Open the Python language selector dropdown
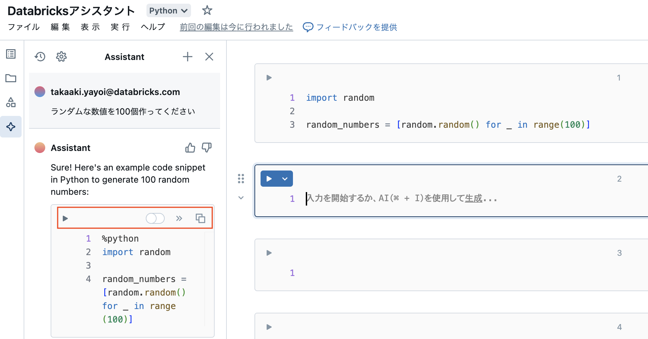The height and width of the screenshot is (339, 648). coord(168,11)
